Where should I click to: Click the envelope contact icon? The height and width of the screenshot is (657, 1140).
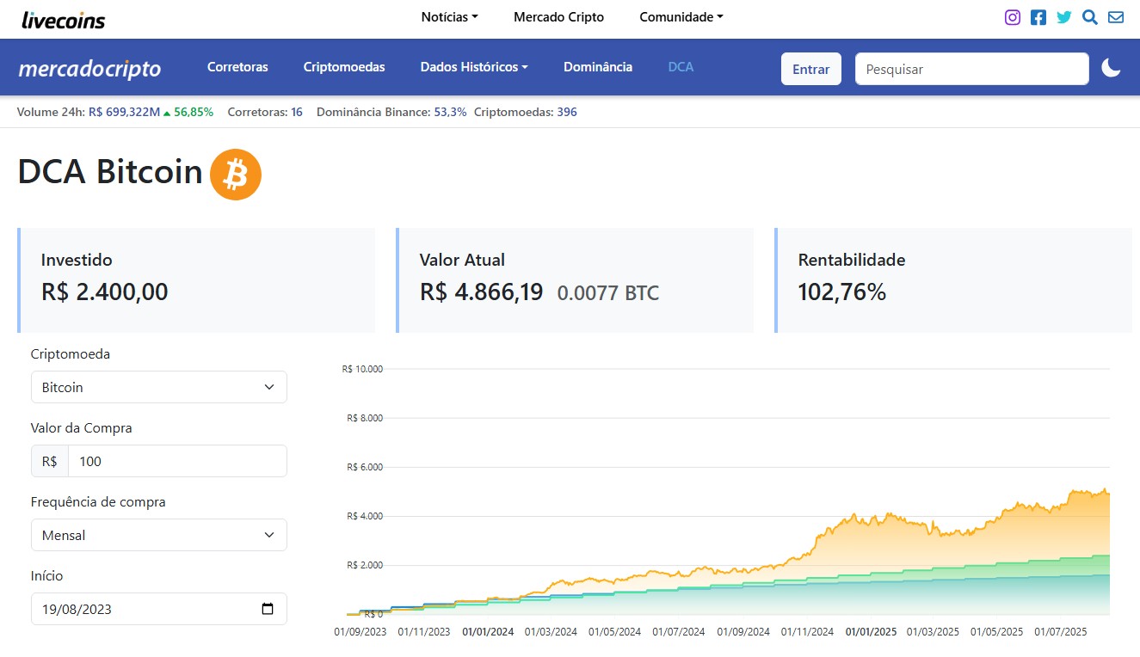[1116, 17]
